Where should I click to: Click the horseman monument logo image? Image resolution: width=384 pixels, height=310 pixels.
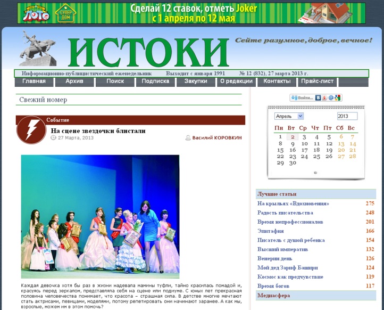pos(38,48)
